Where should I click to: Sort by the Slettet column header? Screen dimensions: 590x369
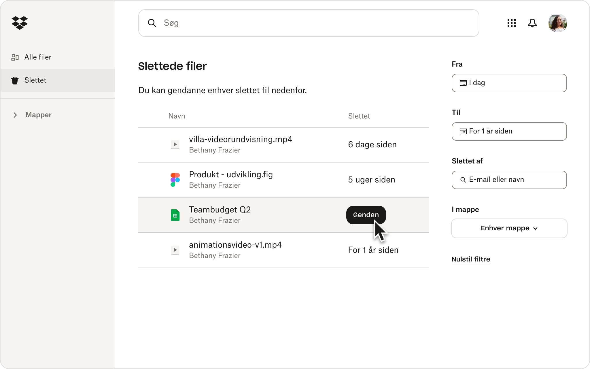click(359, 116)
